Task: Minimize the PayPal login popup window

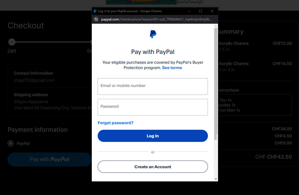Action: tap(189, 11)
